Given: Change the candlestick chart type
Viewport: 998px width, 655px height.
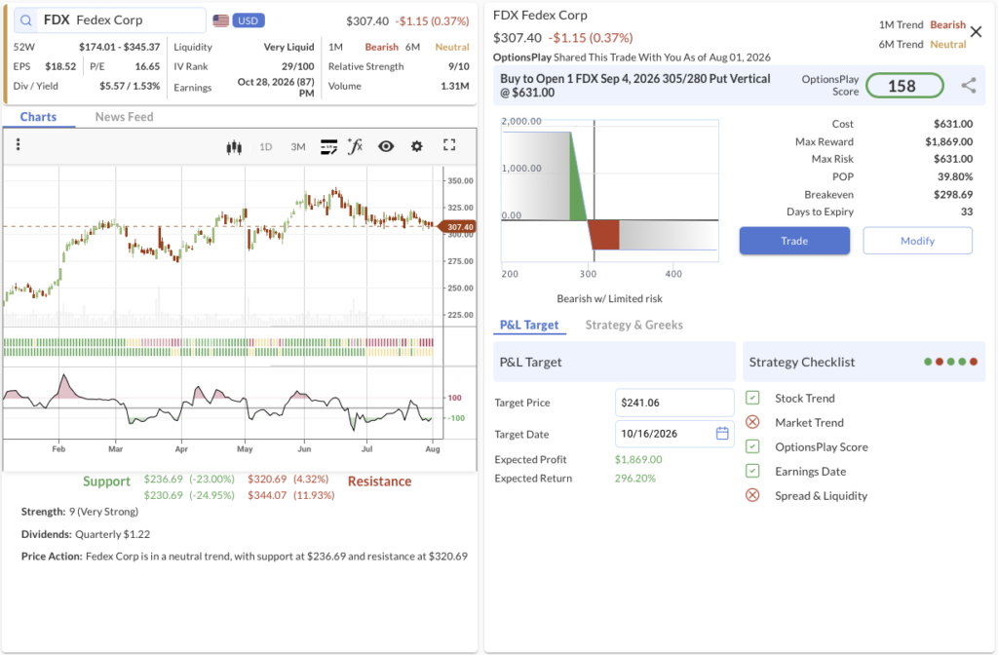Looking at the screenshot, I should [x=234, y=147].
